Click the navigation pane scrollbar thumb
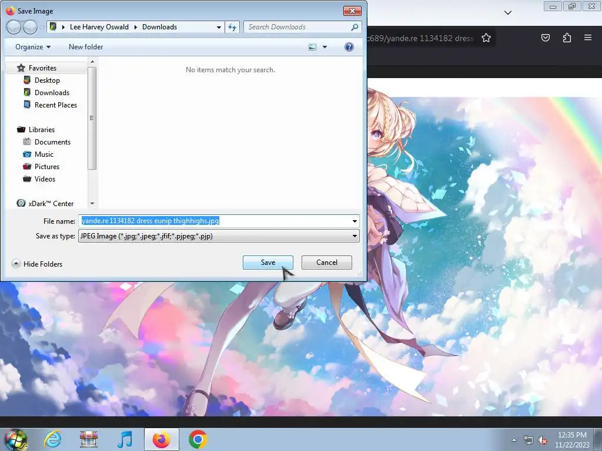 point(92,118)
